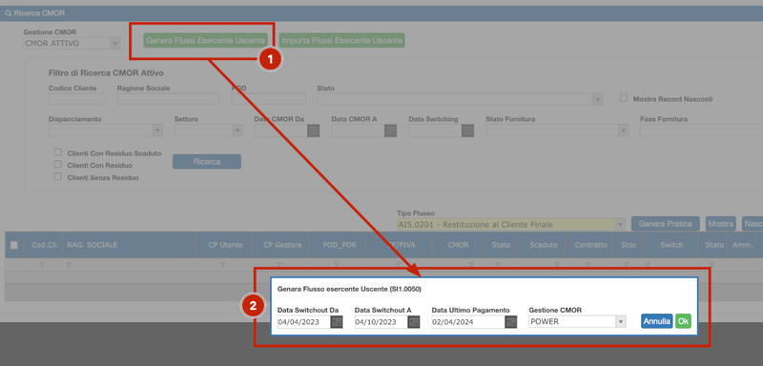Screen dimensions: 763x366
Task: Enable Mostra Record Nascosti checkbox
Action: tap(624, 98)
